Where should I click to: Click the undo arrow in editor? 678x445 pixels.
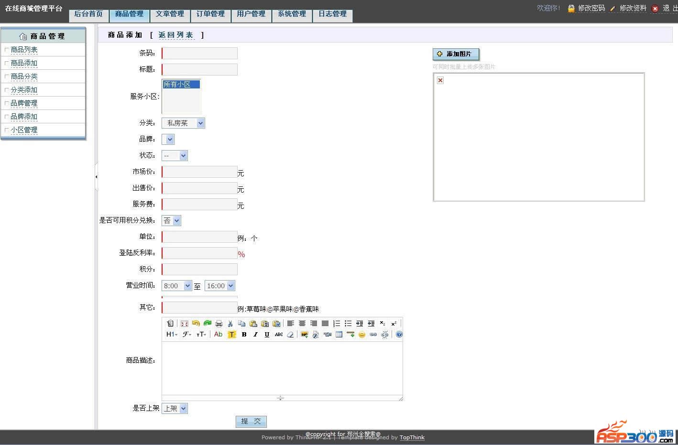coord(196,324)
